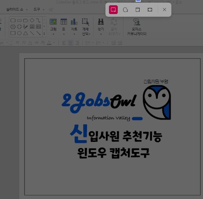Expand the full shape gallery list

pos(44,33)
